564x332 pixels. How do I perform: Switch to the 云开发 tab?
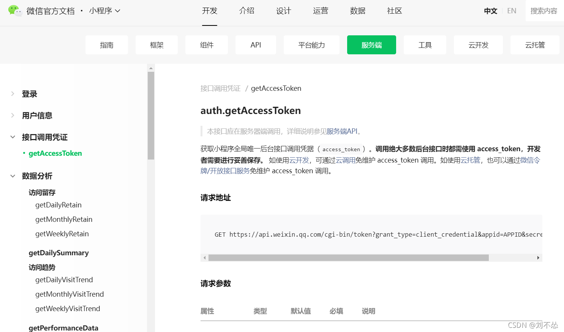pyautogui.click(x=478, y=44)
